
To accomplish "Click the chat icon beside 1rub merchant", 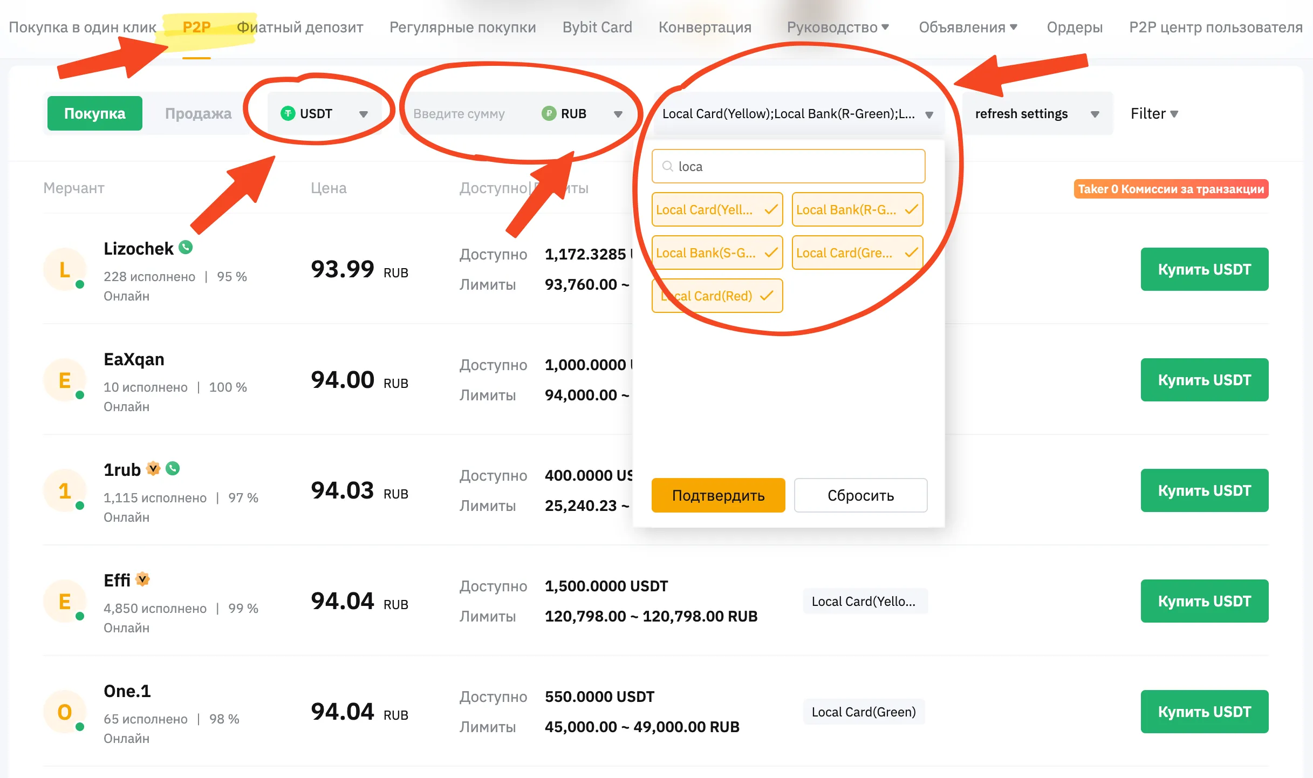I will pos(173,468).
